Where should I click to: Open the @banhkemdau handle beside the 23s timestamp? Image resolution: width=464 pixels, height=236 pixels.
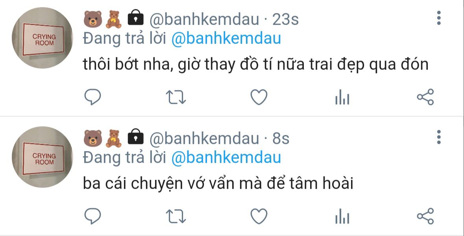204,20
